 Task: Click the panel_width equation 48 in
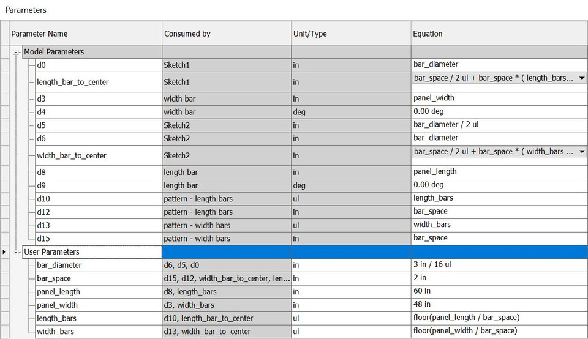pos(498,304)
